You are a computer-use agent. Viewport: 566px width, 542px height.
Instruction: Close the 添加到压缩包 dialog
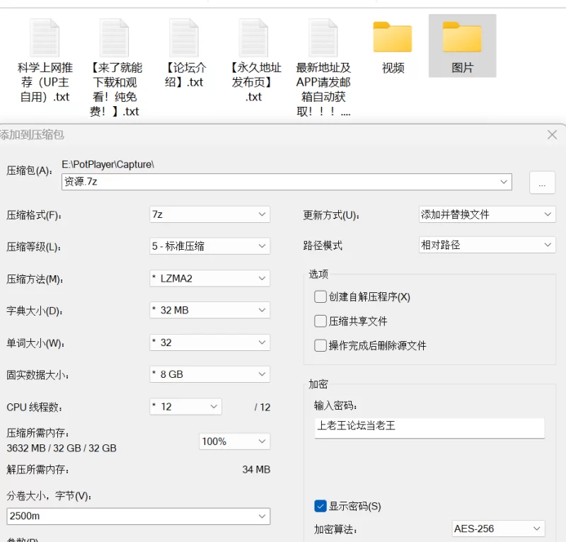pos(552,134)
